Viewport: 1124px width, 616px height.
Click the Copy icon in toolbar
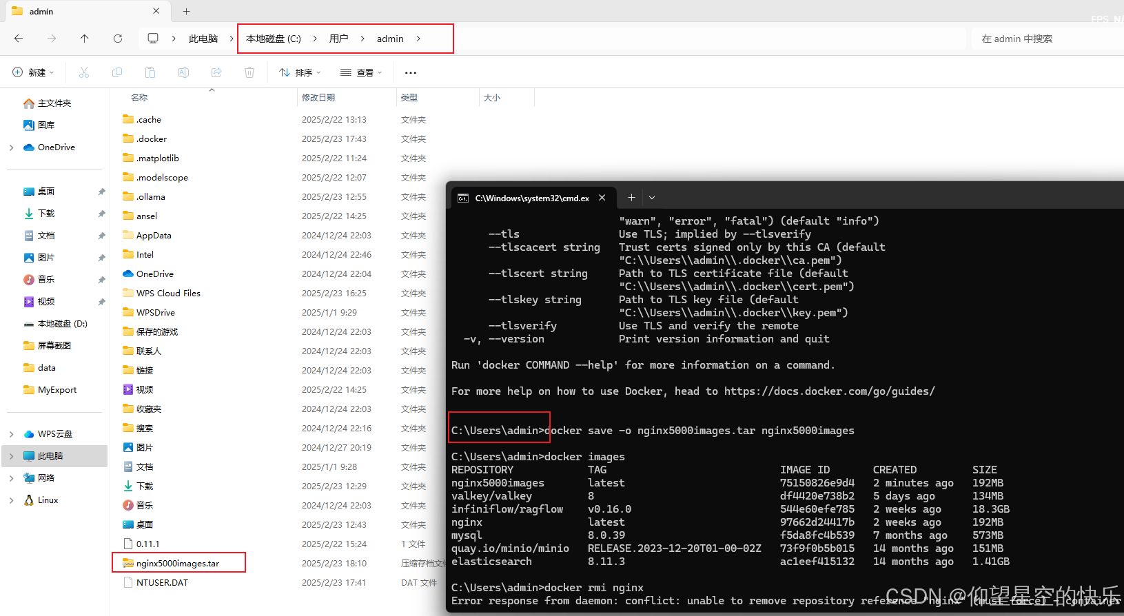[117, 72]
